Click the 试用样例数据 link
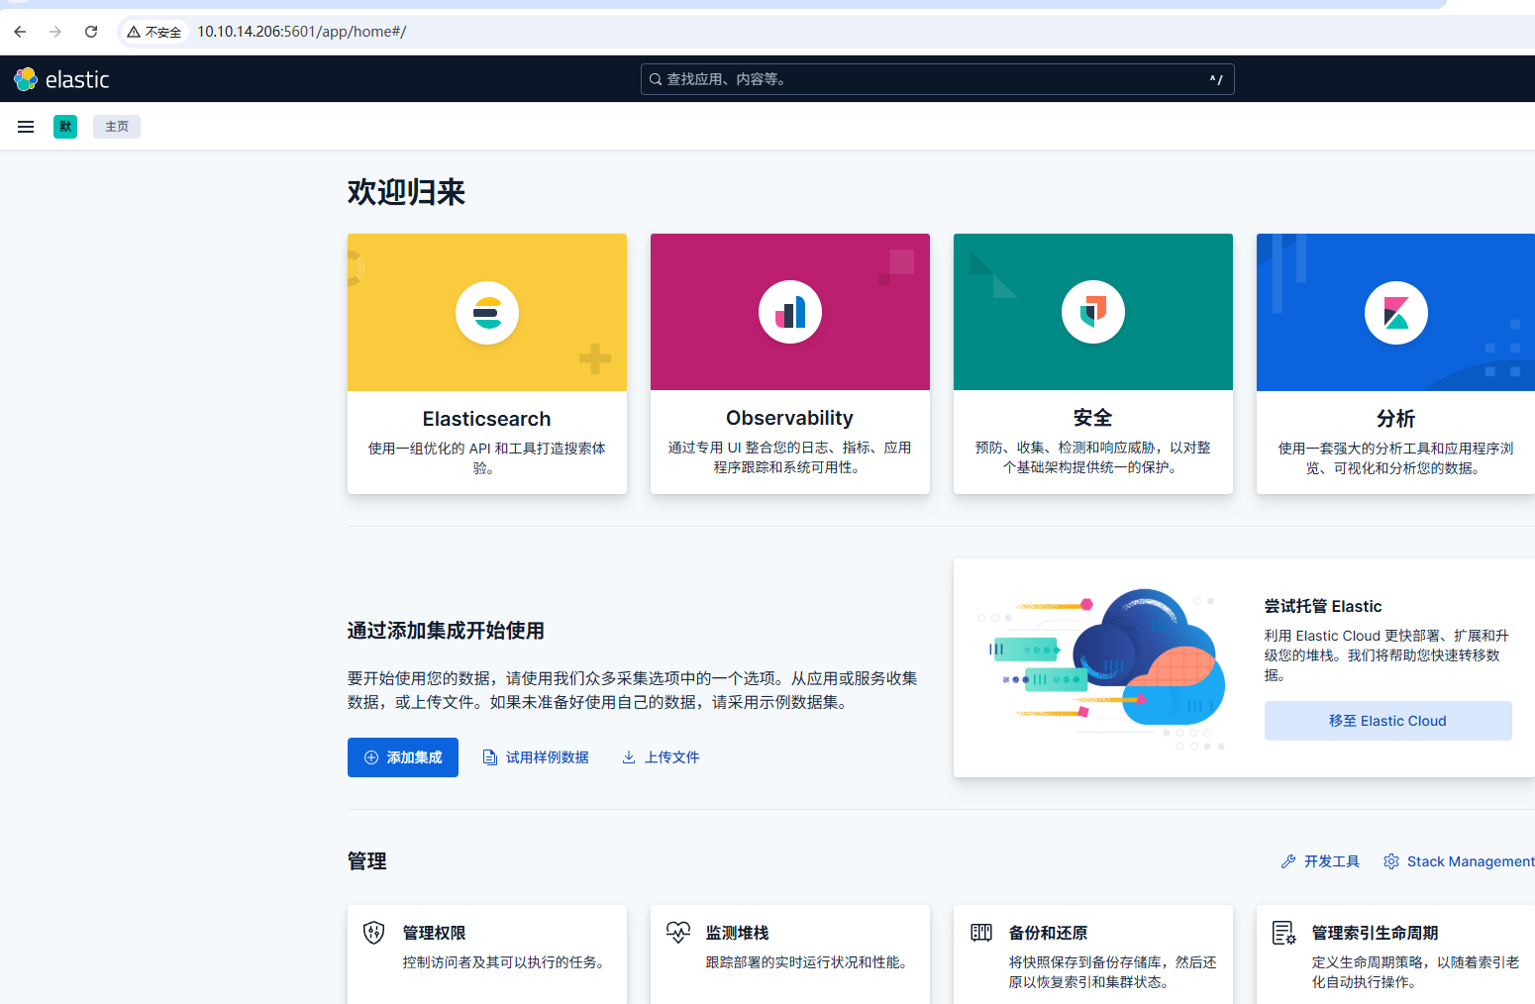Screen dimensions: 1535x1004 [x=536, y=757]
